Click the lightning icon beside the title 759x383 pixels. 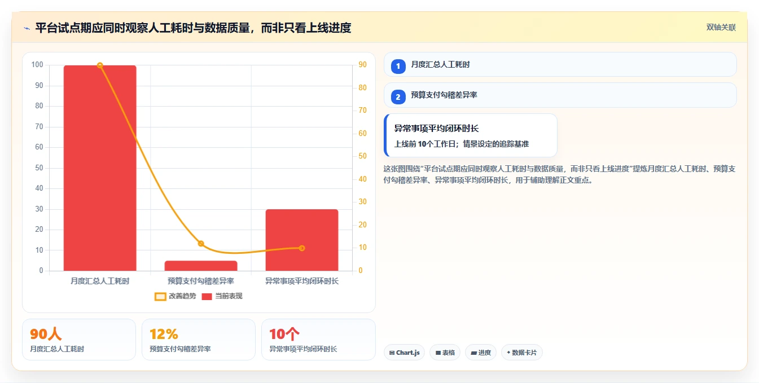coord(27,28)
